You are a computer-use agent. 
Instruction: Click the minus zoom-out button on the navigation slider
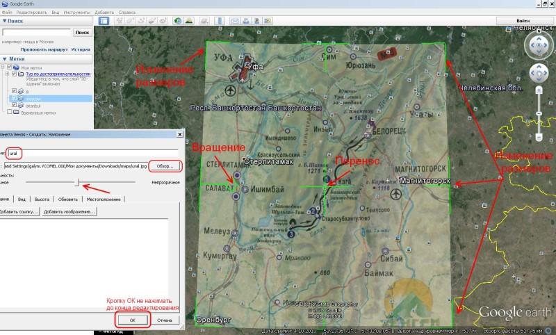(539, 137)
